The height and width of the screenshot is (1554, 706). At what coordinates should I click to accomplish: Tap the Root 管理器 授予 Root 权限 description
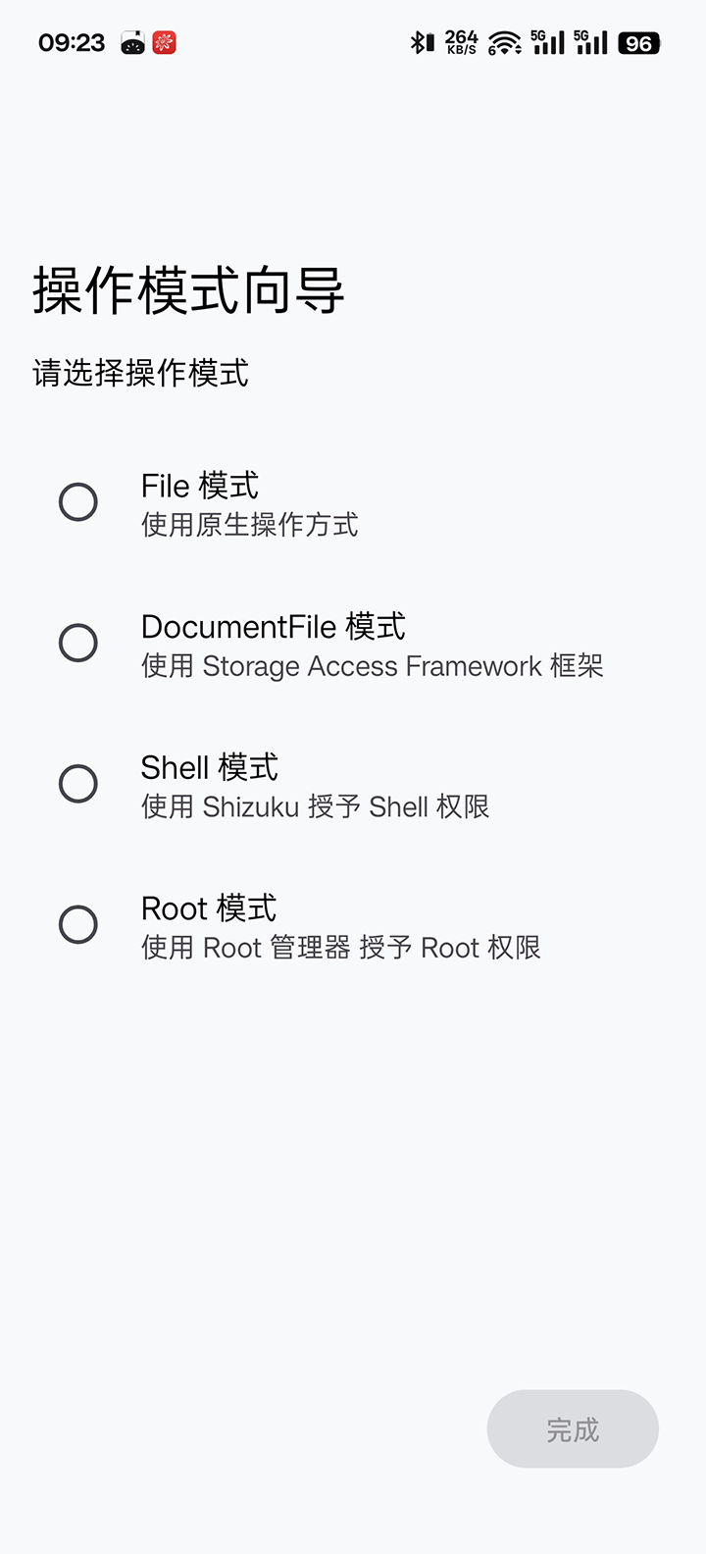340,948
